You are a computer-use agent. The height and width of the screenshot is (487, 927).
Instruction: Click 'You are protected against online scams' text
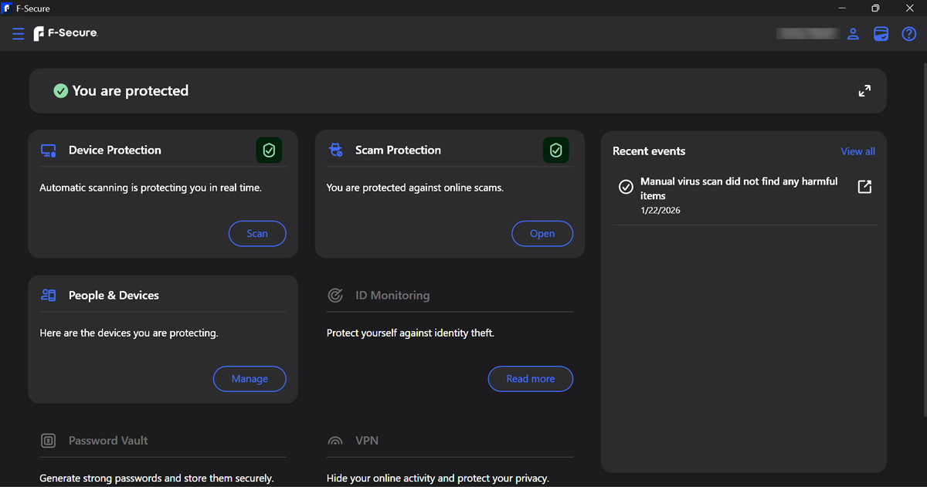pos(415,188)
